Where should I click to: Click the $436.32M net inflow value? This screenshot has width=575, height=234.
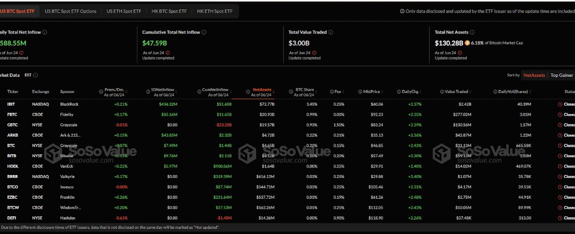(169, 104)
